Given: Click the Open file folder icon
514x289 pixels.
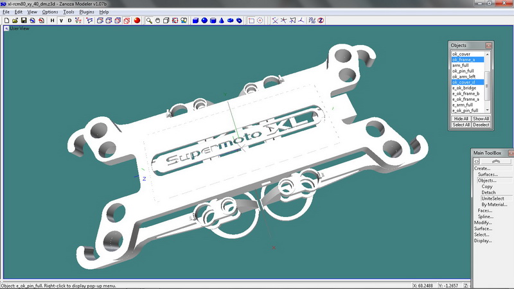Looking at the screenshot, I should click(x=14, y=21).
